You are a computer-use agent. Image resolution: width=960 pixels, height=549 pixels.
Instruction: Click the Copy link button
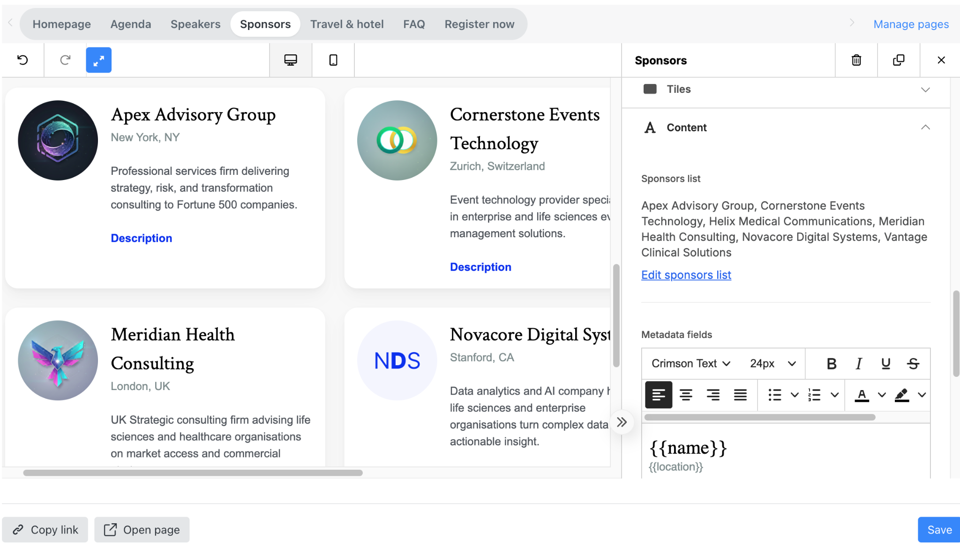45,530
